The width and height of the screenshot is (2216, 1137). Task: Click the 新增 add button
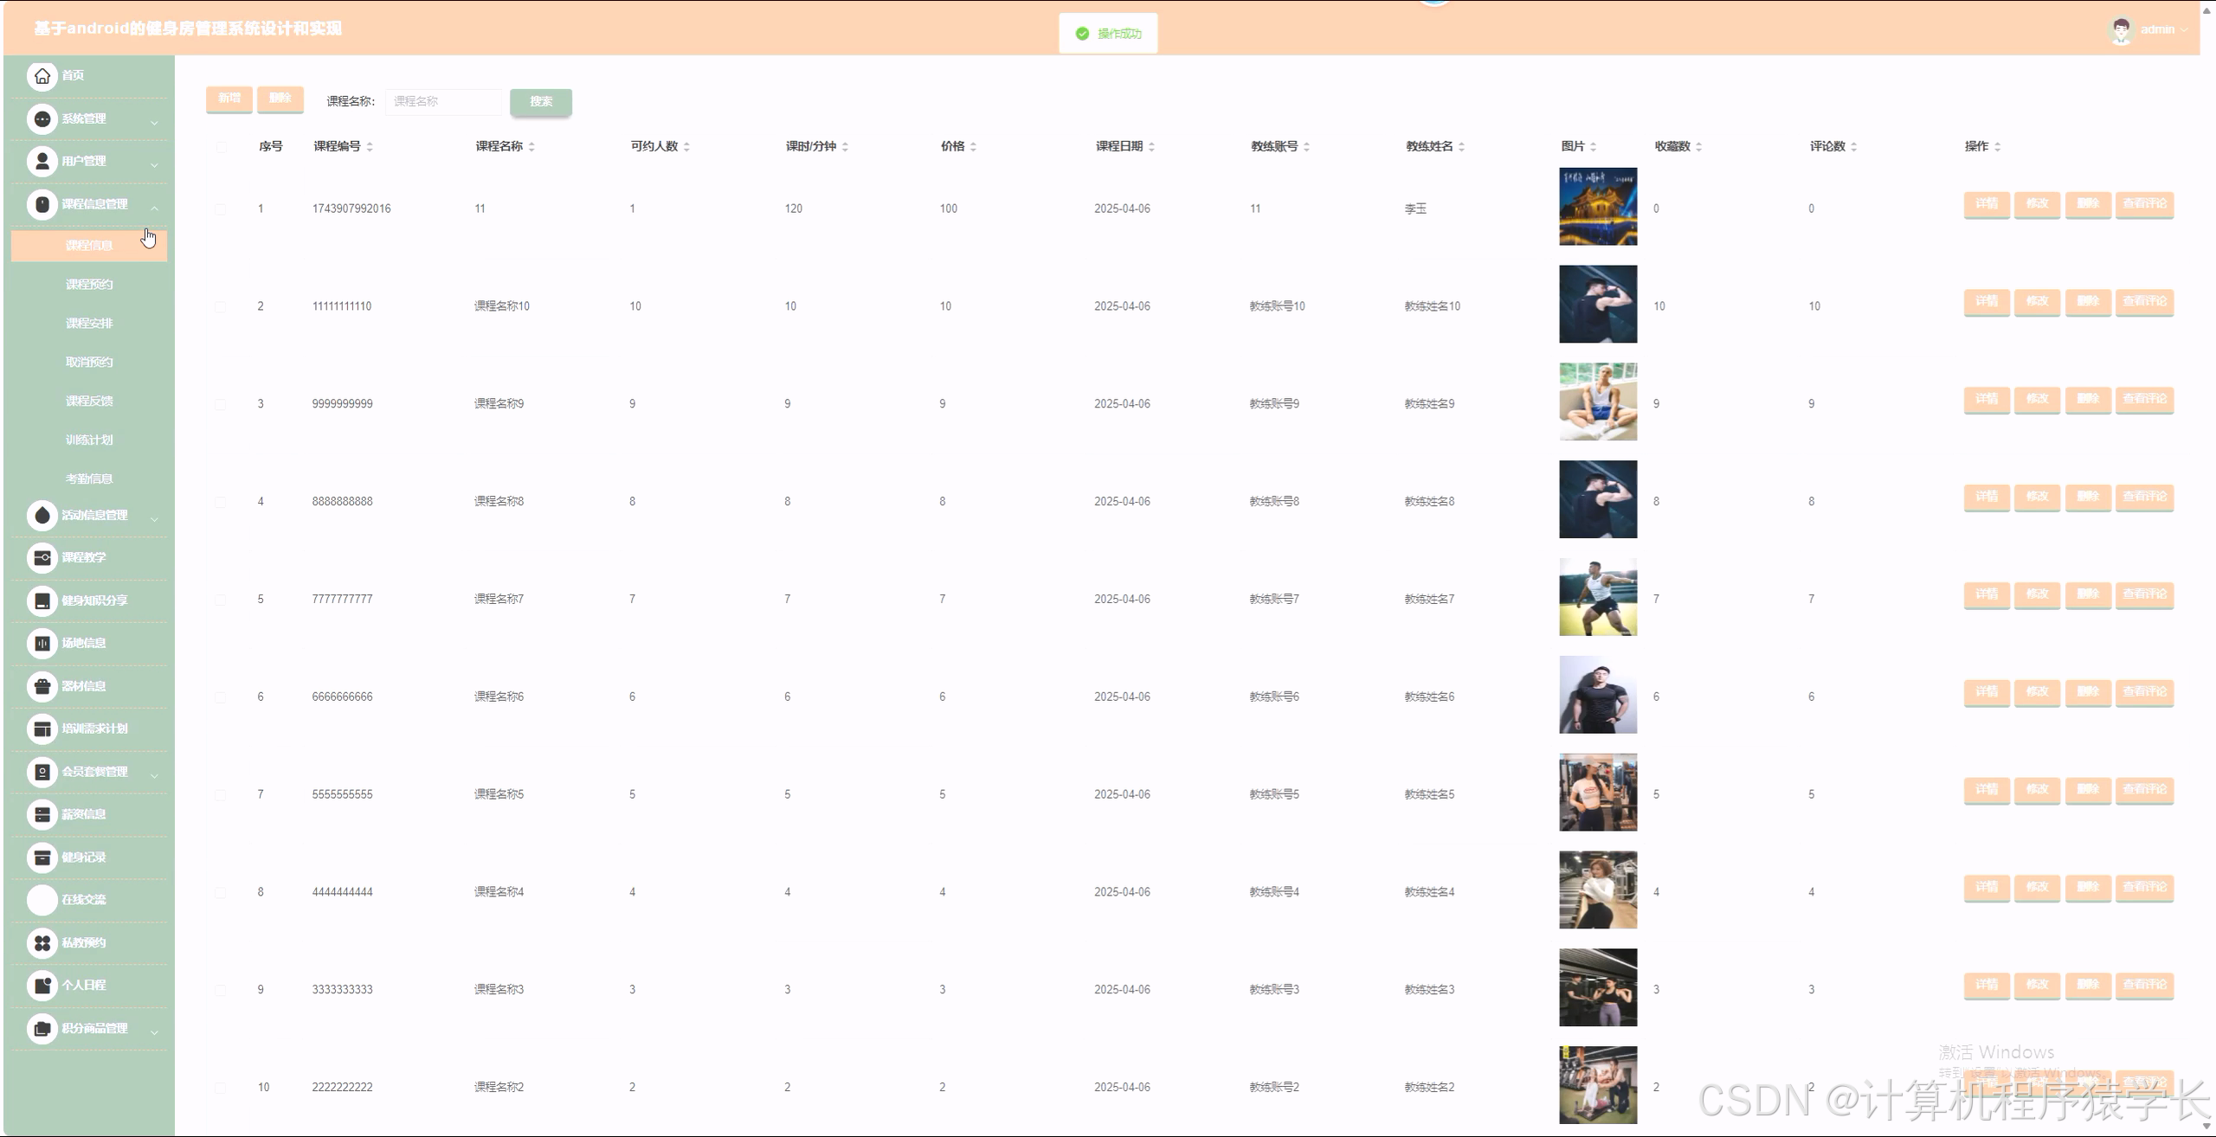click(229, 99)
